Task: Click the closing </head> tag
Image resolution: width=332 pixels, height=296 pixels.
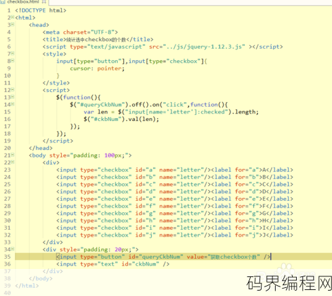Action: [x=41, y=148]
